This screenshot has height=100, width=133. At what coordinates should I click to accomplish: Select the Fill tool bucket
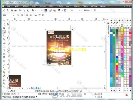(4, 83)
